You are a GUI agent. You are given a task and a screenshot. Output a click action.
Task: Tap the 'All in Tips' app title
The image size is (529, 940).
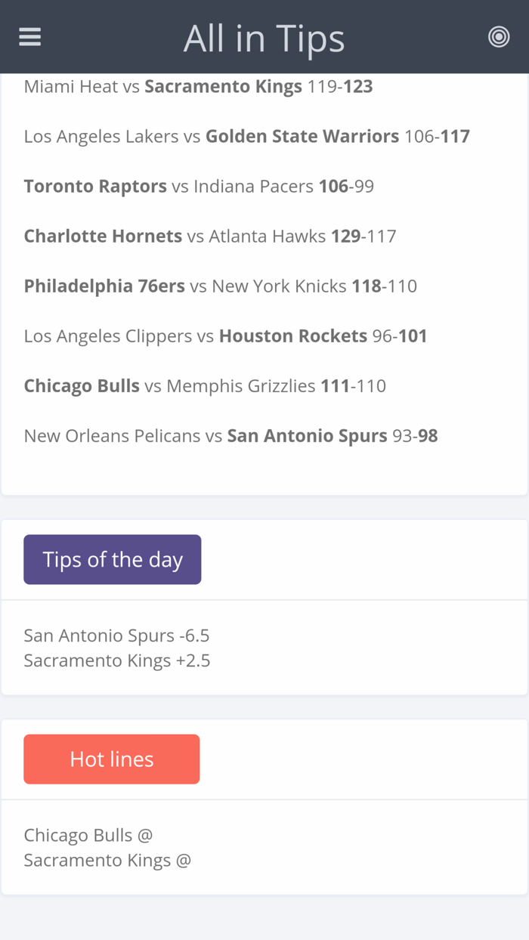coord(264,37)
